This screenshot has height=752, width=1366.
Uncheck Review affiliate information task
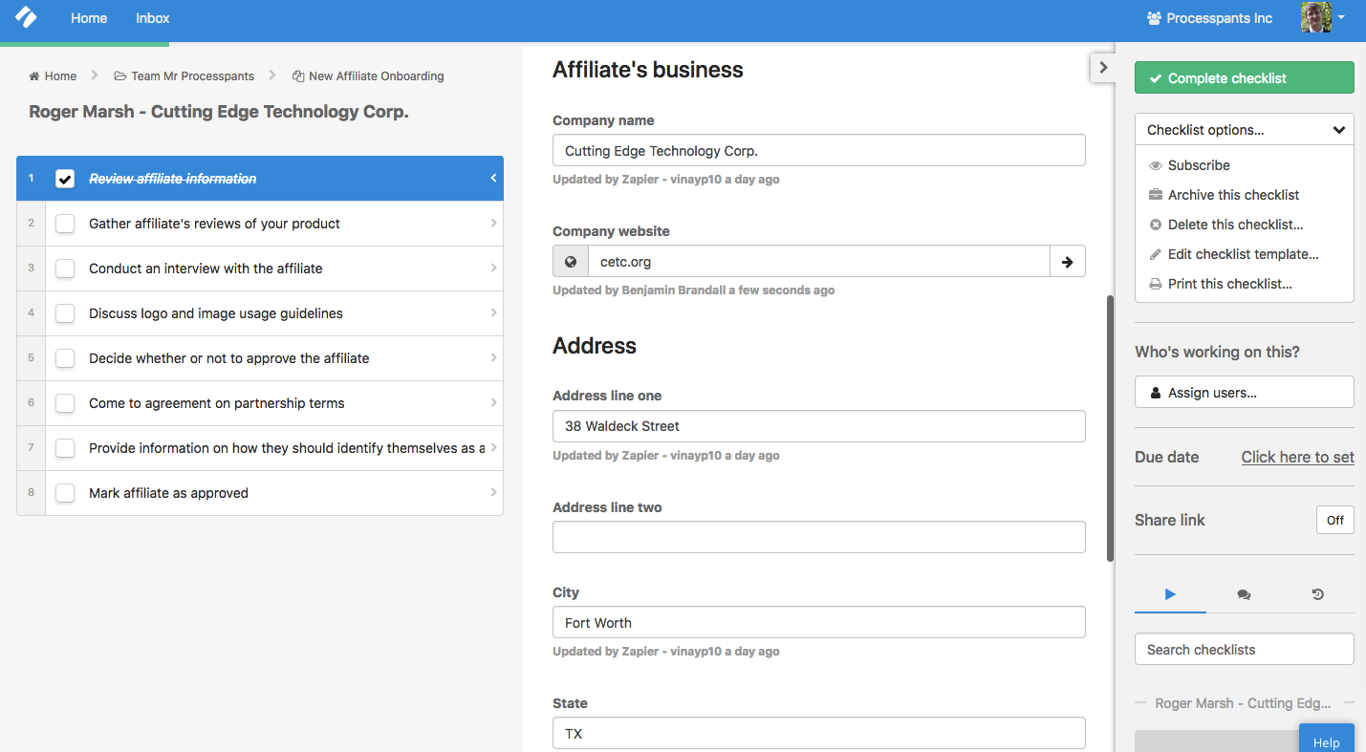click(65, 179)
